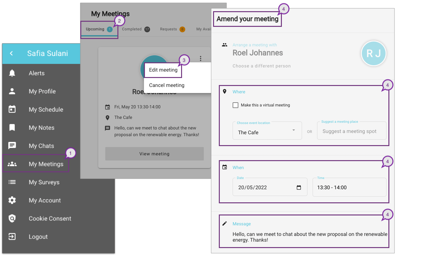The image size is (422, 257).
Task: Click the My Notes bookmark icon
Action: point(12,128)
